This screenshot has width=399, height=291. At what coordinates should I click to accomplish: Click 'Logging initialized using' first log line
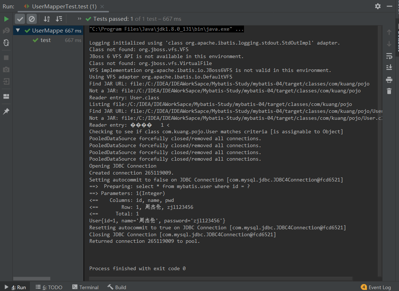click(x=214, y=43)
